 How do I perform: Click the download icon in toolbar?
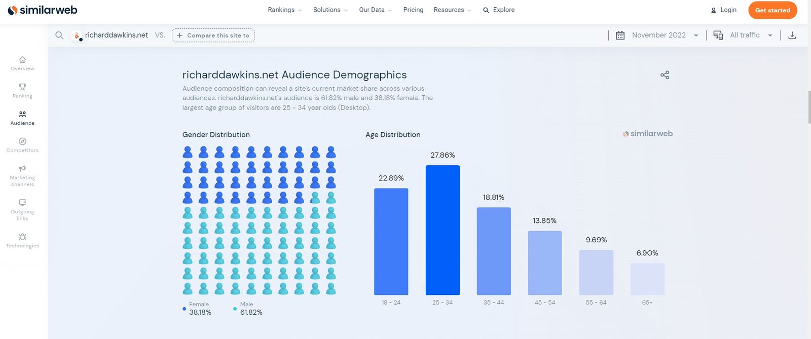coord(792,35)
